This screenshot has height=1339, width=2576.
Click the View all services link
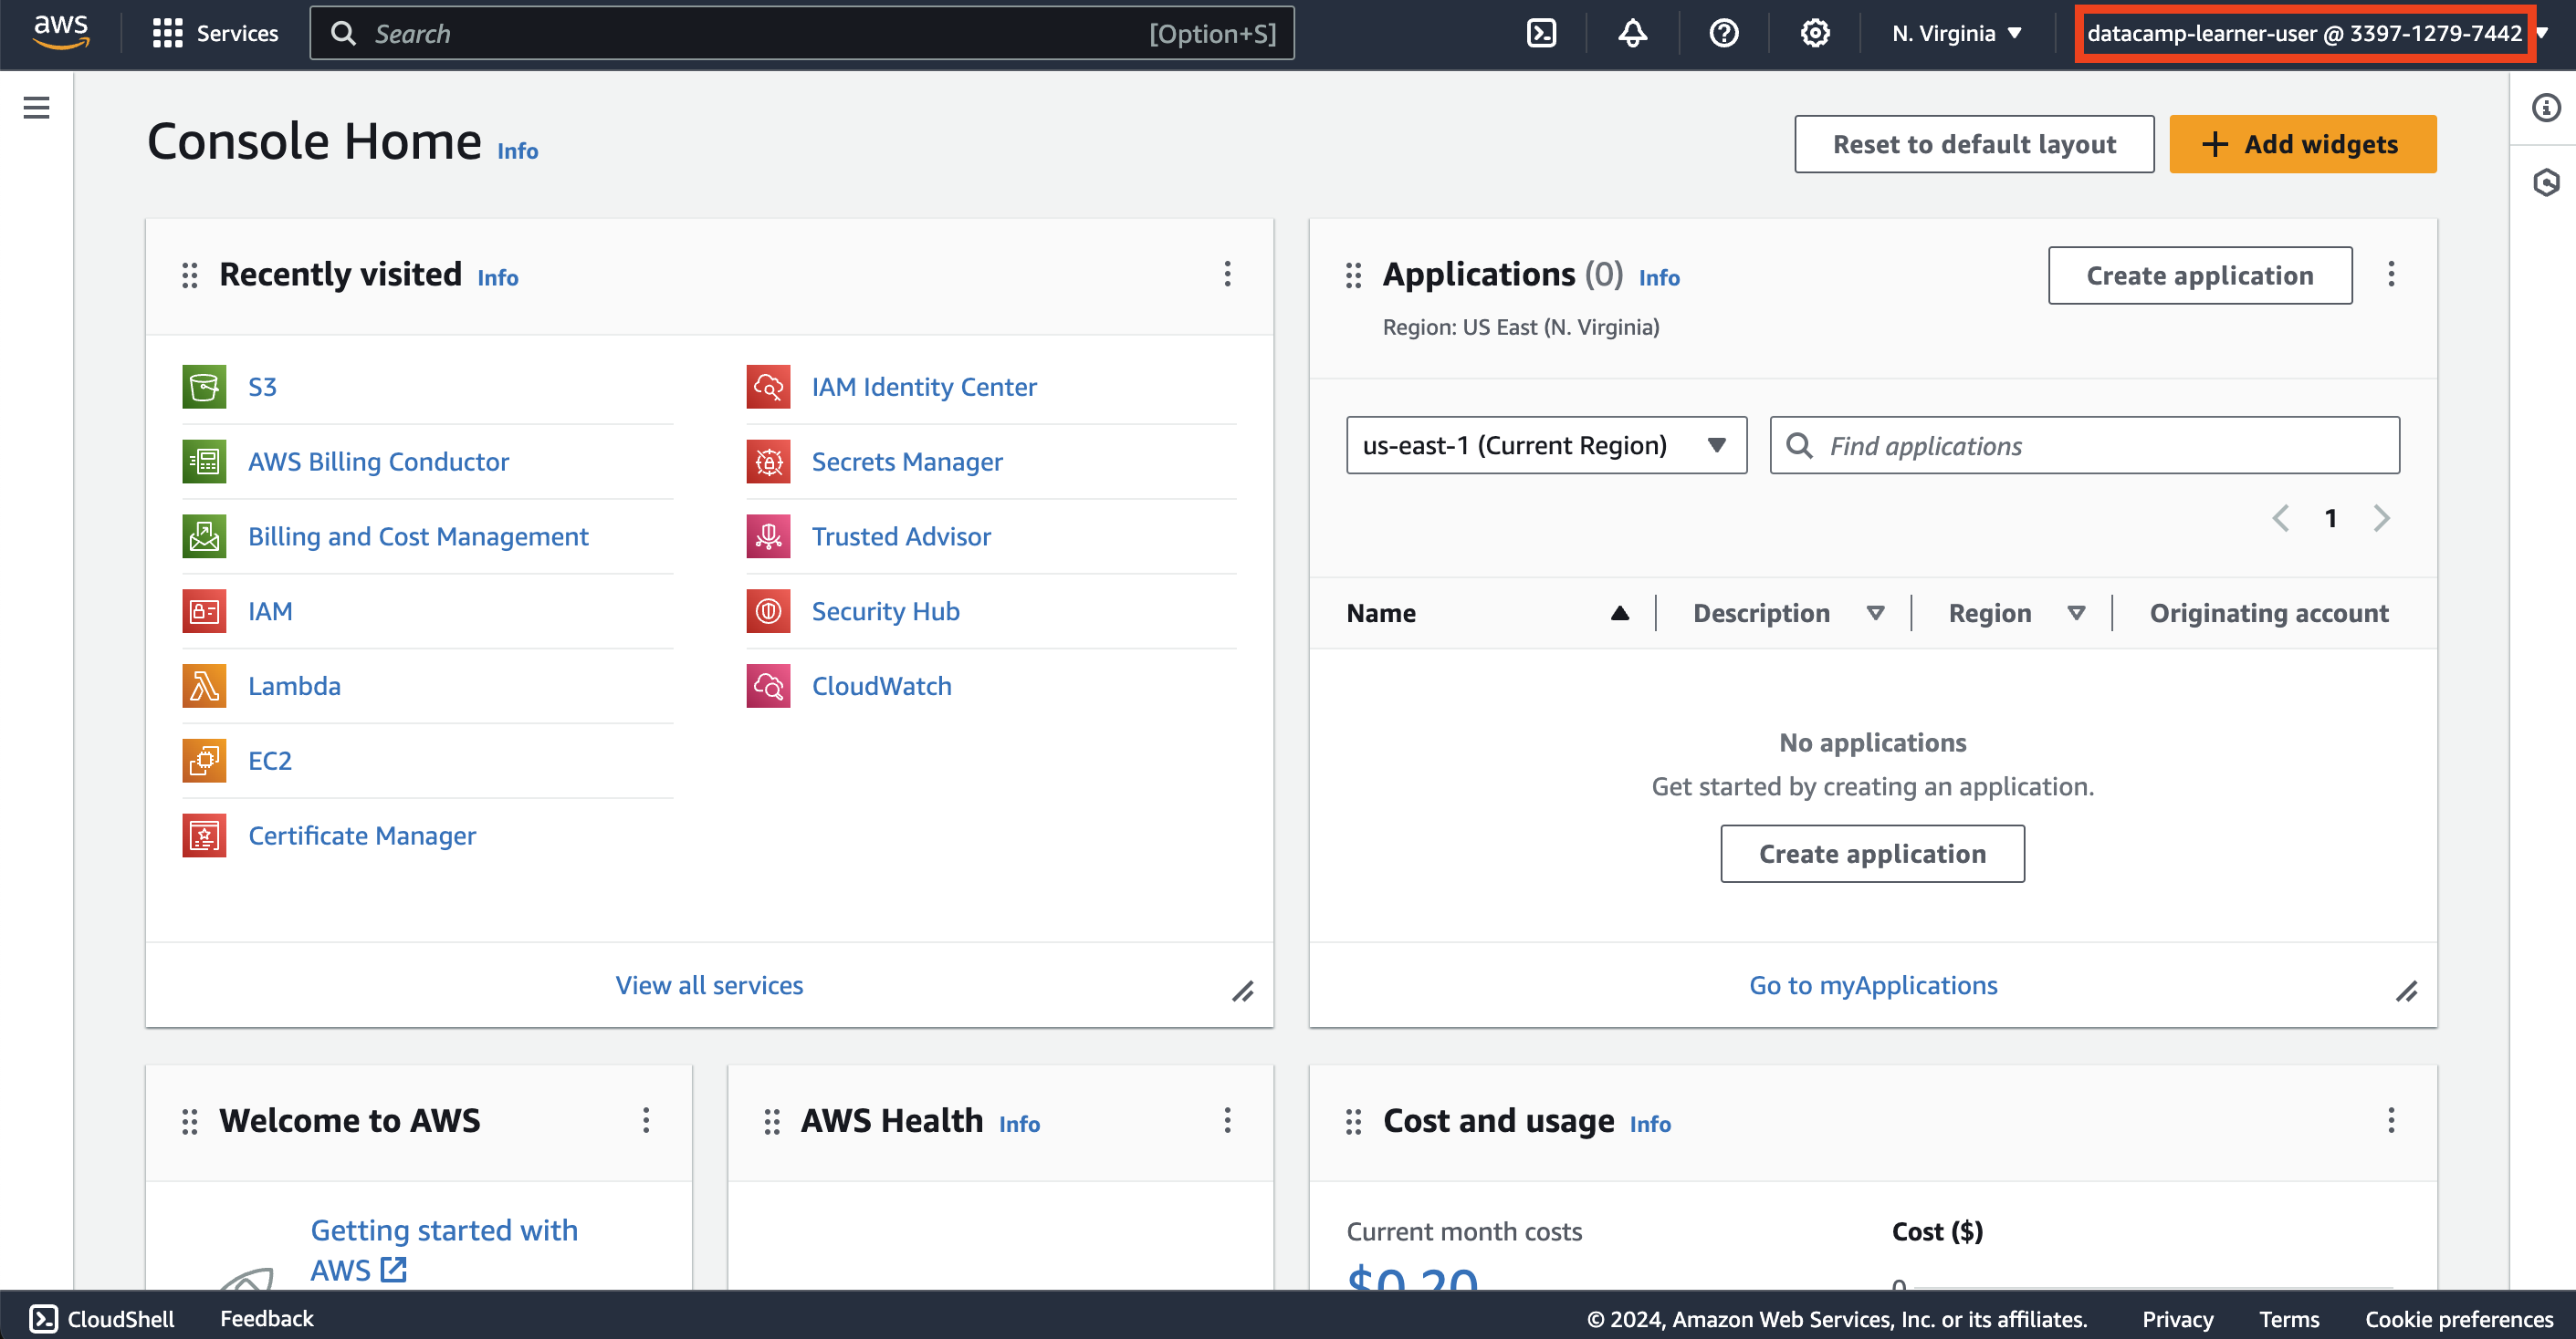click(709, 985)
